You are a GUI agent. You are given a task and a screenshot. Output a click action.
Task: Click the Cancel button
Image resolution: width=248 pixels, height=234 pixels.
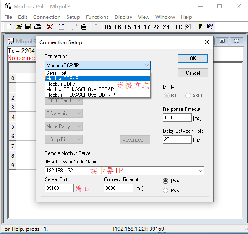click(193, 73)
